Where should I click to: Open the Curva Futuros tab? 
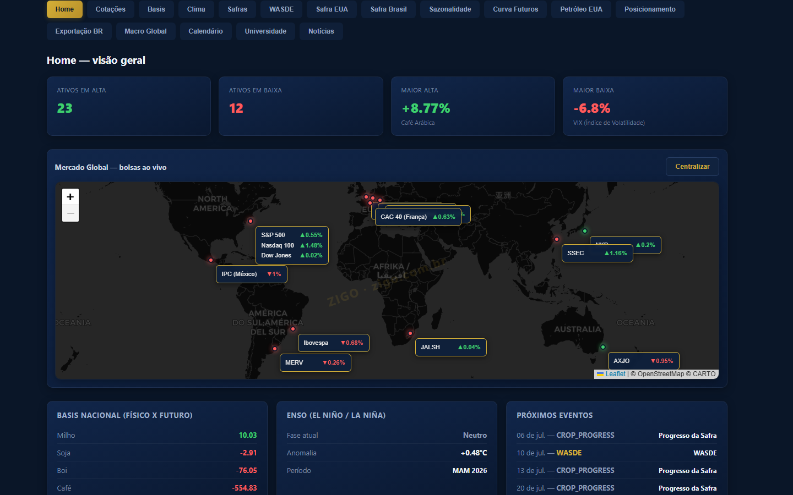(x=515, y=9)
